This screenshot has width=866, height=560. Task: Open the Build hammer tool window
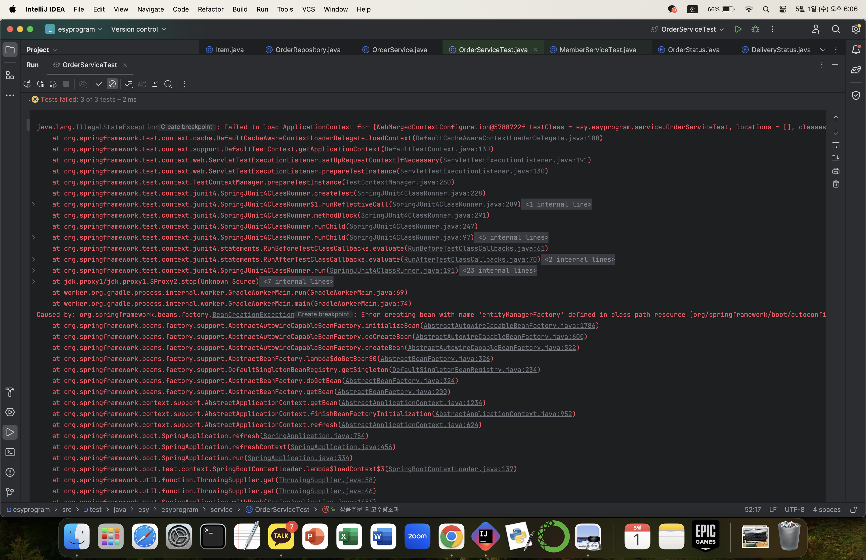coord(10,392)
